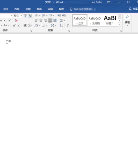138x141 pixels.
Task: Apply a bullet list
Action: tap(36, 16)
